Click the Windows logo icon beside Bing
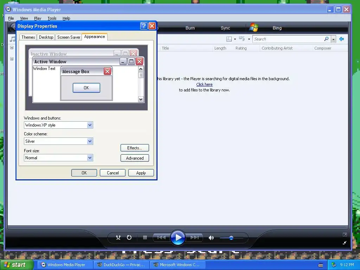The width and height of the screenshot is (360, 270). pos(254,27)
